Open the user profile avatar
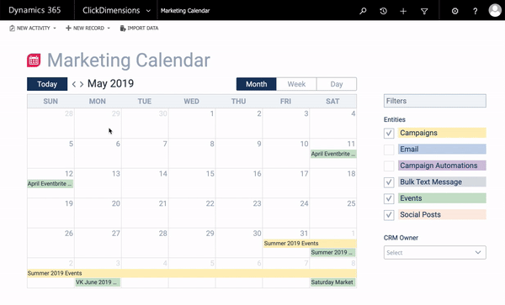This screenshot has width=505, height=305. (x=495, y=10)
